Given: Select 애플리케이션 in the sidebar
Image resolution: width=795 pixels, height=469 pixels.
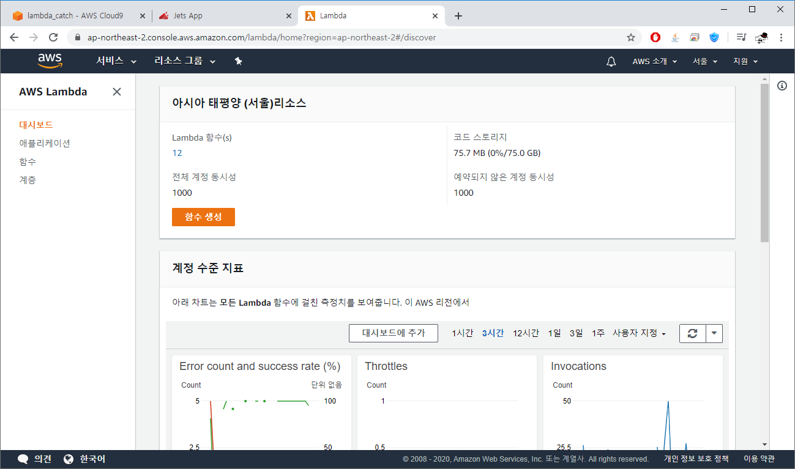Looking at the screenshot, I should pyautogui.click(x=45, y=143).
